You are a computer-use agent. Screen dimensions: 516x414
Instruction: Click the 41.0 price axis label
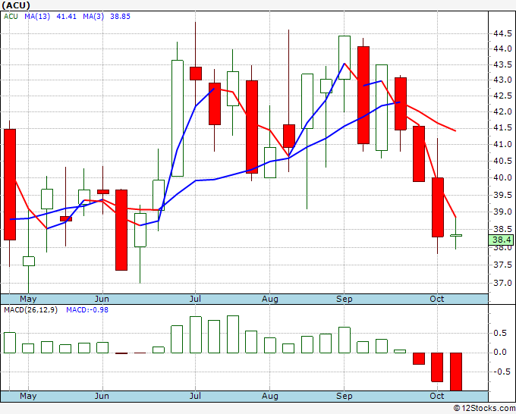(x=502, y=144)
